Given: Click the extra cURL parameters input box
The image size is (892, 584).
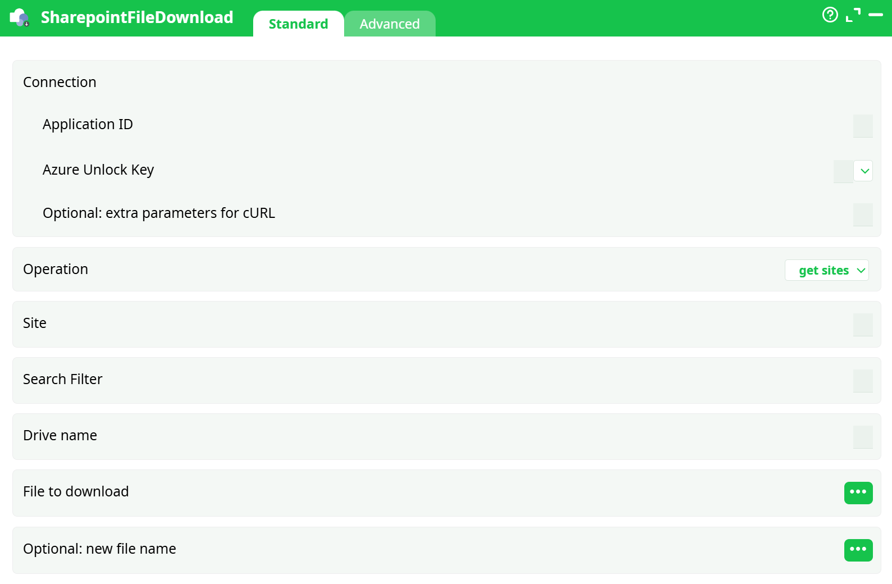Looking at the screenshot, I should coord(862,215).
